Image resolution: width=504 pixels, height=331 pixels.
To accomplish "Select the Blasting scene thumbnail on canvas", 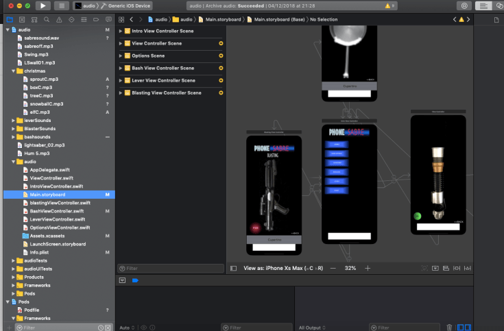I will (274, 195).
